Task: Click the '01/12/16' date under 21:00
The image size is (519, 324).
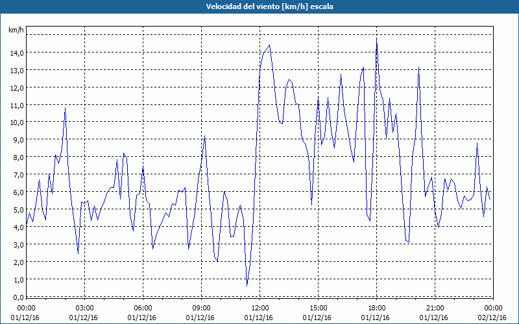Action: click(x=433, y=318)
